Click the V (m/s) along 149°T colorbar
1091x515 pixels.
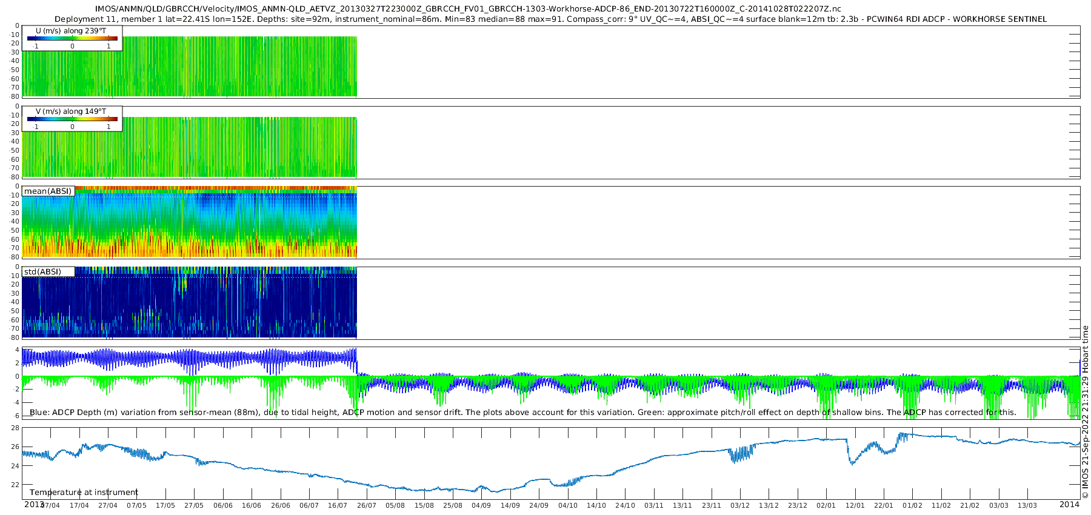click(72, 119)
